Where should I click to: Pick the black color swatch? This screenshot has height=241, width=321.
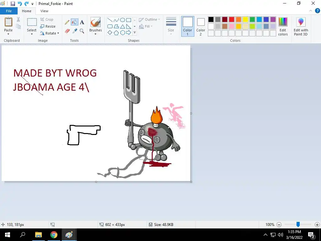(211, 19)
